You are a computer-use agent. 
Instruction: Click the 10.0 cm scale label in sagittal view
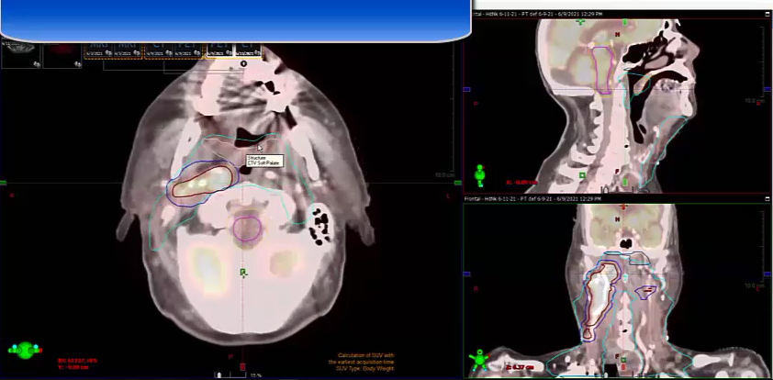pyautogui.click(x=755, y=101)
